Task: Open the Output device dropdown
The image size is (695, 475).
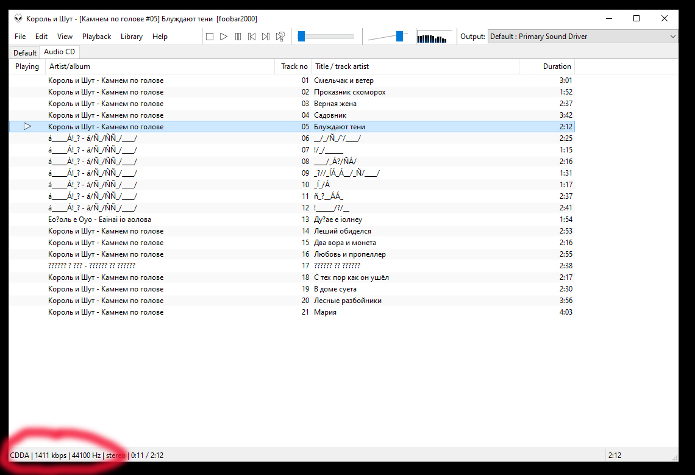Action: point(583,37)
